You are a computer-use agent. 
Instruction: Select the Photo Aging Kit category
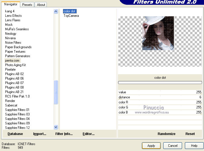pos(15,65)
